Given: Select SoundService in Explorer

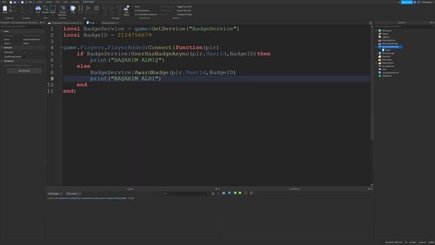Looking at the screenshot, I should click(x=388, y=66).
